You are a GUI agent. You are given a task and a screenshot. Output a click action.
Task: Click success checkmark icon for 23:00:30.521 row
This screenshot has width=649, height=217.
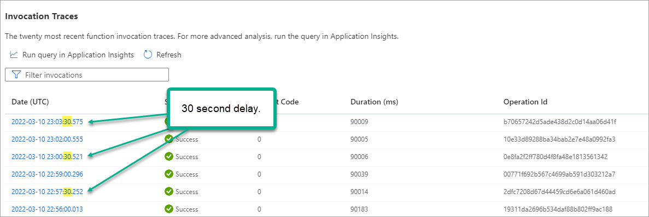pyautogui.click(x=169, y=156)
